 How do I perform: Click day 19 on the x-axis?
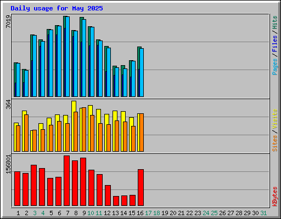tap(165, 213)
